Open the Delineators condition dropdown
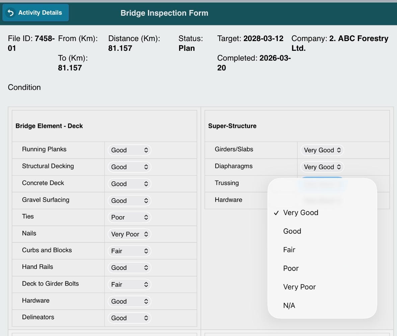The height and width of the screenshot is (336, 397). [x=129, y=318]
